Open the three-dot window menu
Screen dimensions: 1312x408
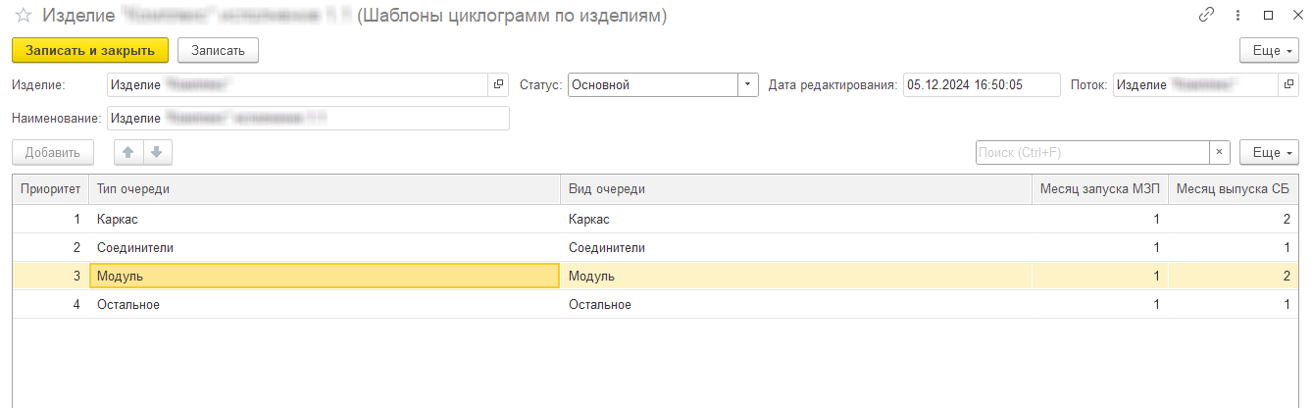tap(1236, 16)
